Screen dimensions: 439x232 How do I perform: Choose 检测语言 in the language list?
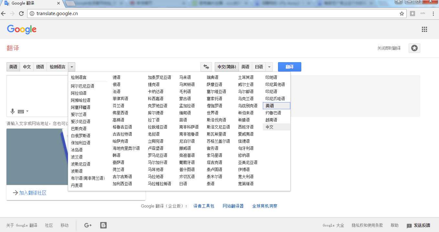tap(79, 77)
